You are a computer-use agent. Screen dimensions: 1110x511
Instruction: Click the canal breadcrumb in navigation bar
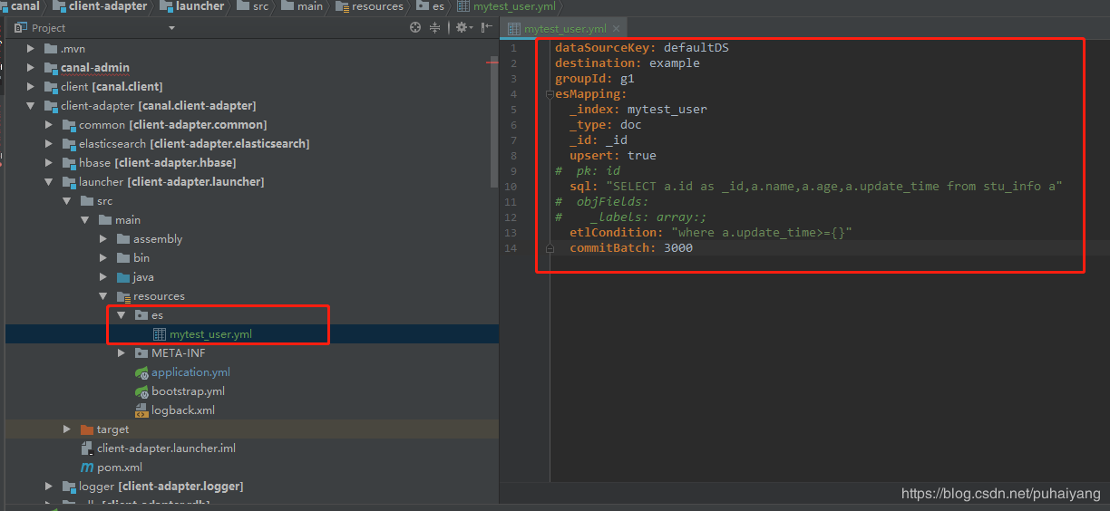pos(25,6)
